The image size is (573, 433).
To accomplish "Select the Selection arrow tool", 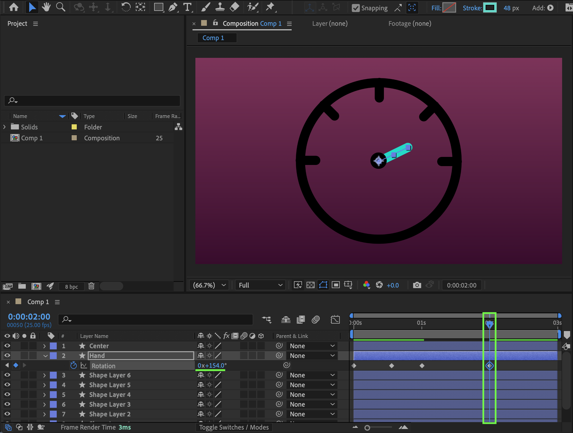I will (x=32, y=7).
